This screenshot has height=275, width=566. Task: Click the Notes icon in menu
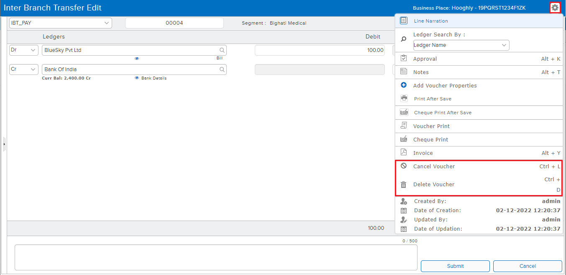pyautogui.click(x=404, y=72)
